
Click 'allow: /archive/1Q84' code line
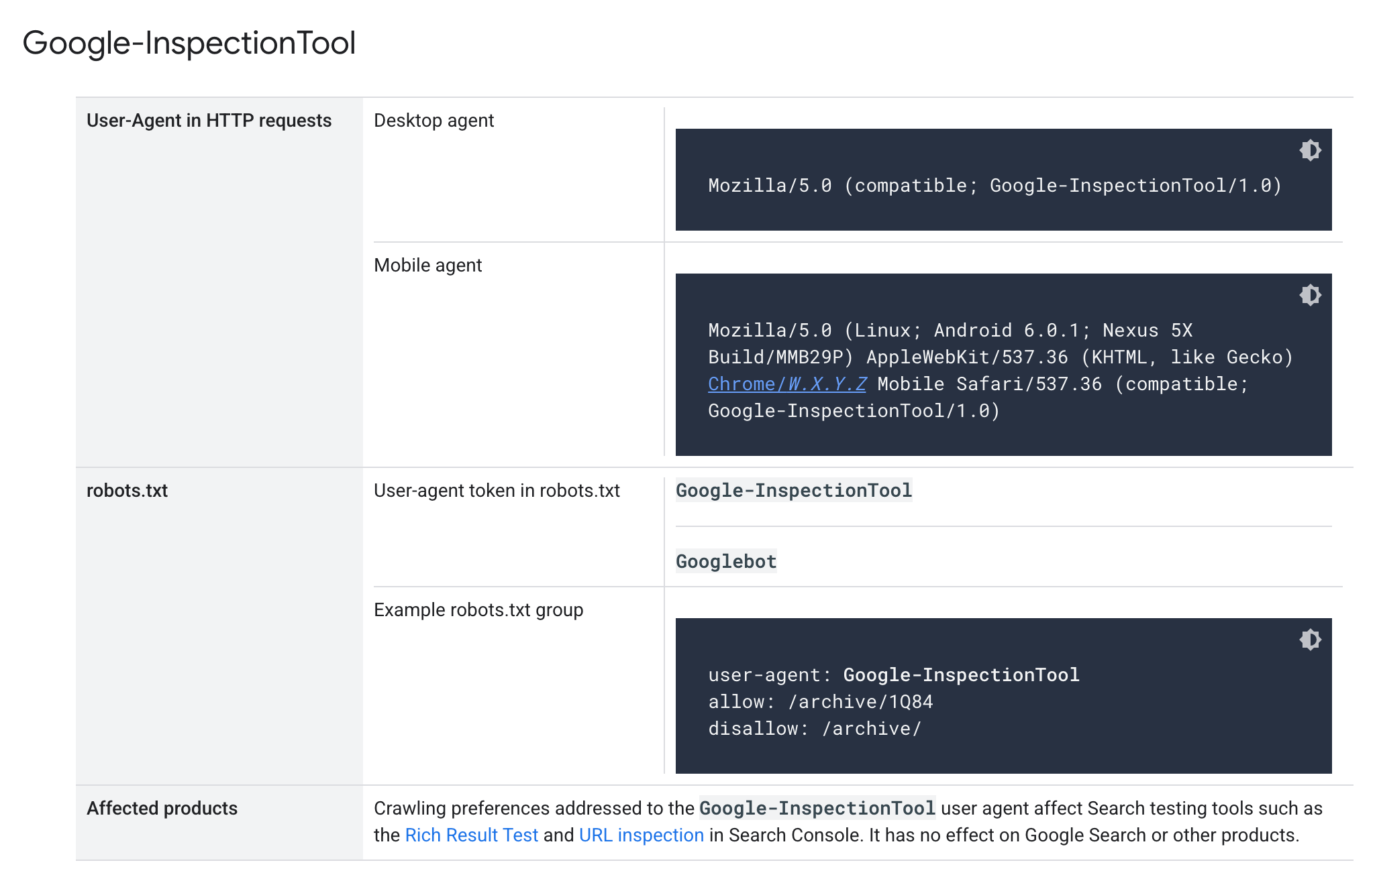pyautogui.click(x=821, y=702)
